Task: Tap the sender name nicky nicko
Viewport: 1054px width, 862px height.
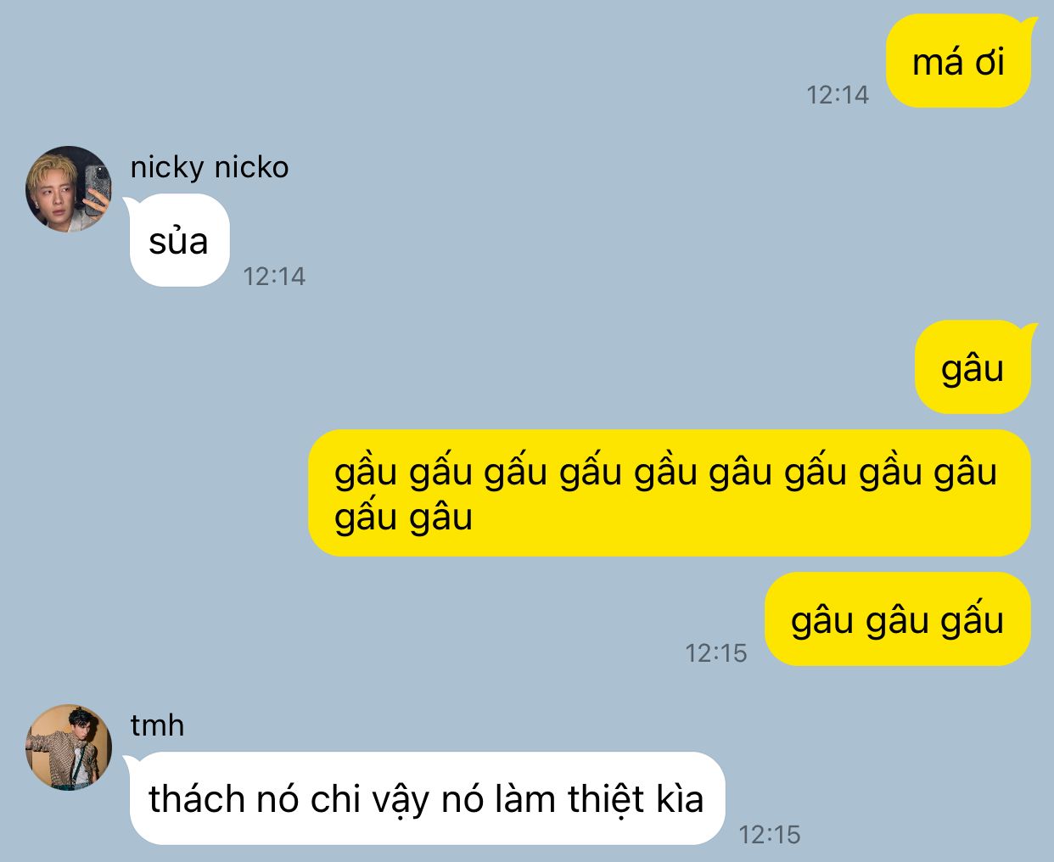Action: [x=209, y=167]
